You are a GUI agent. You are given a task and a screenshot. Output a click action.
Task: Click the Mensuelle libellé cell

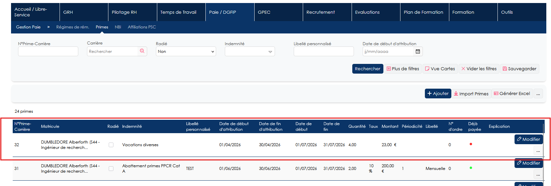435,169
